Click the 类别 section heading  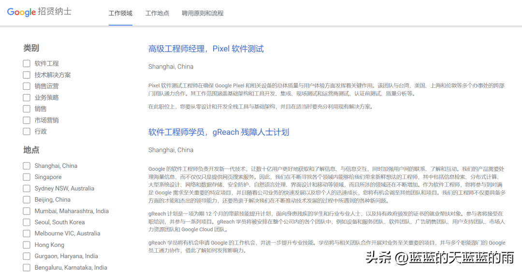pos(31,48)
